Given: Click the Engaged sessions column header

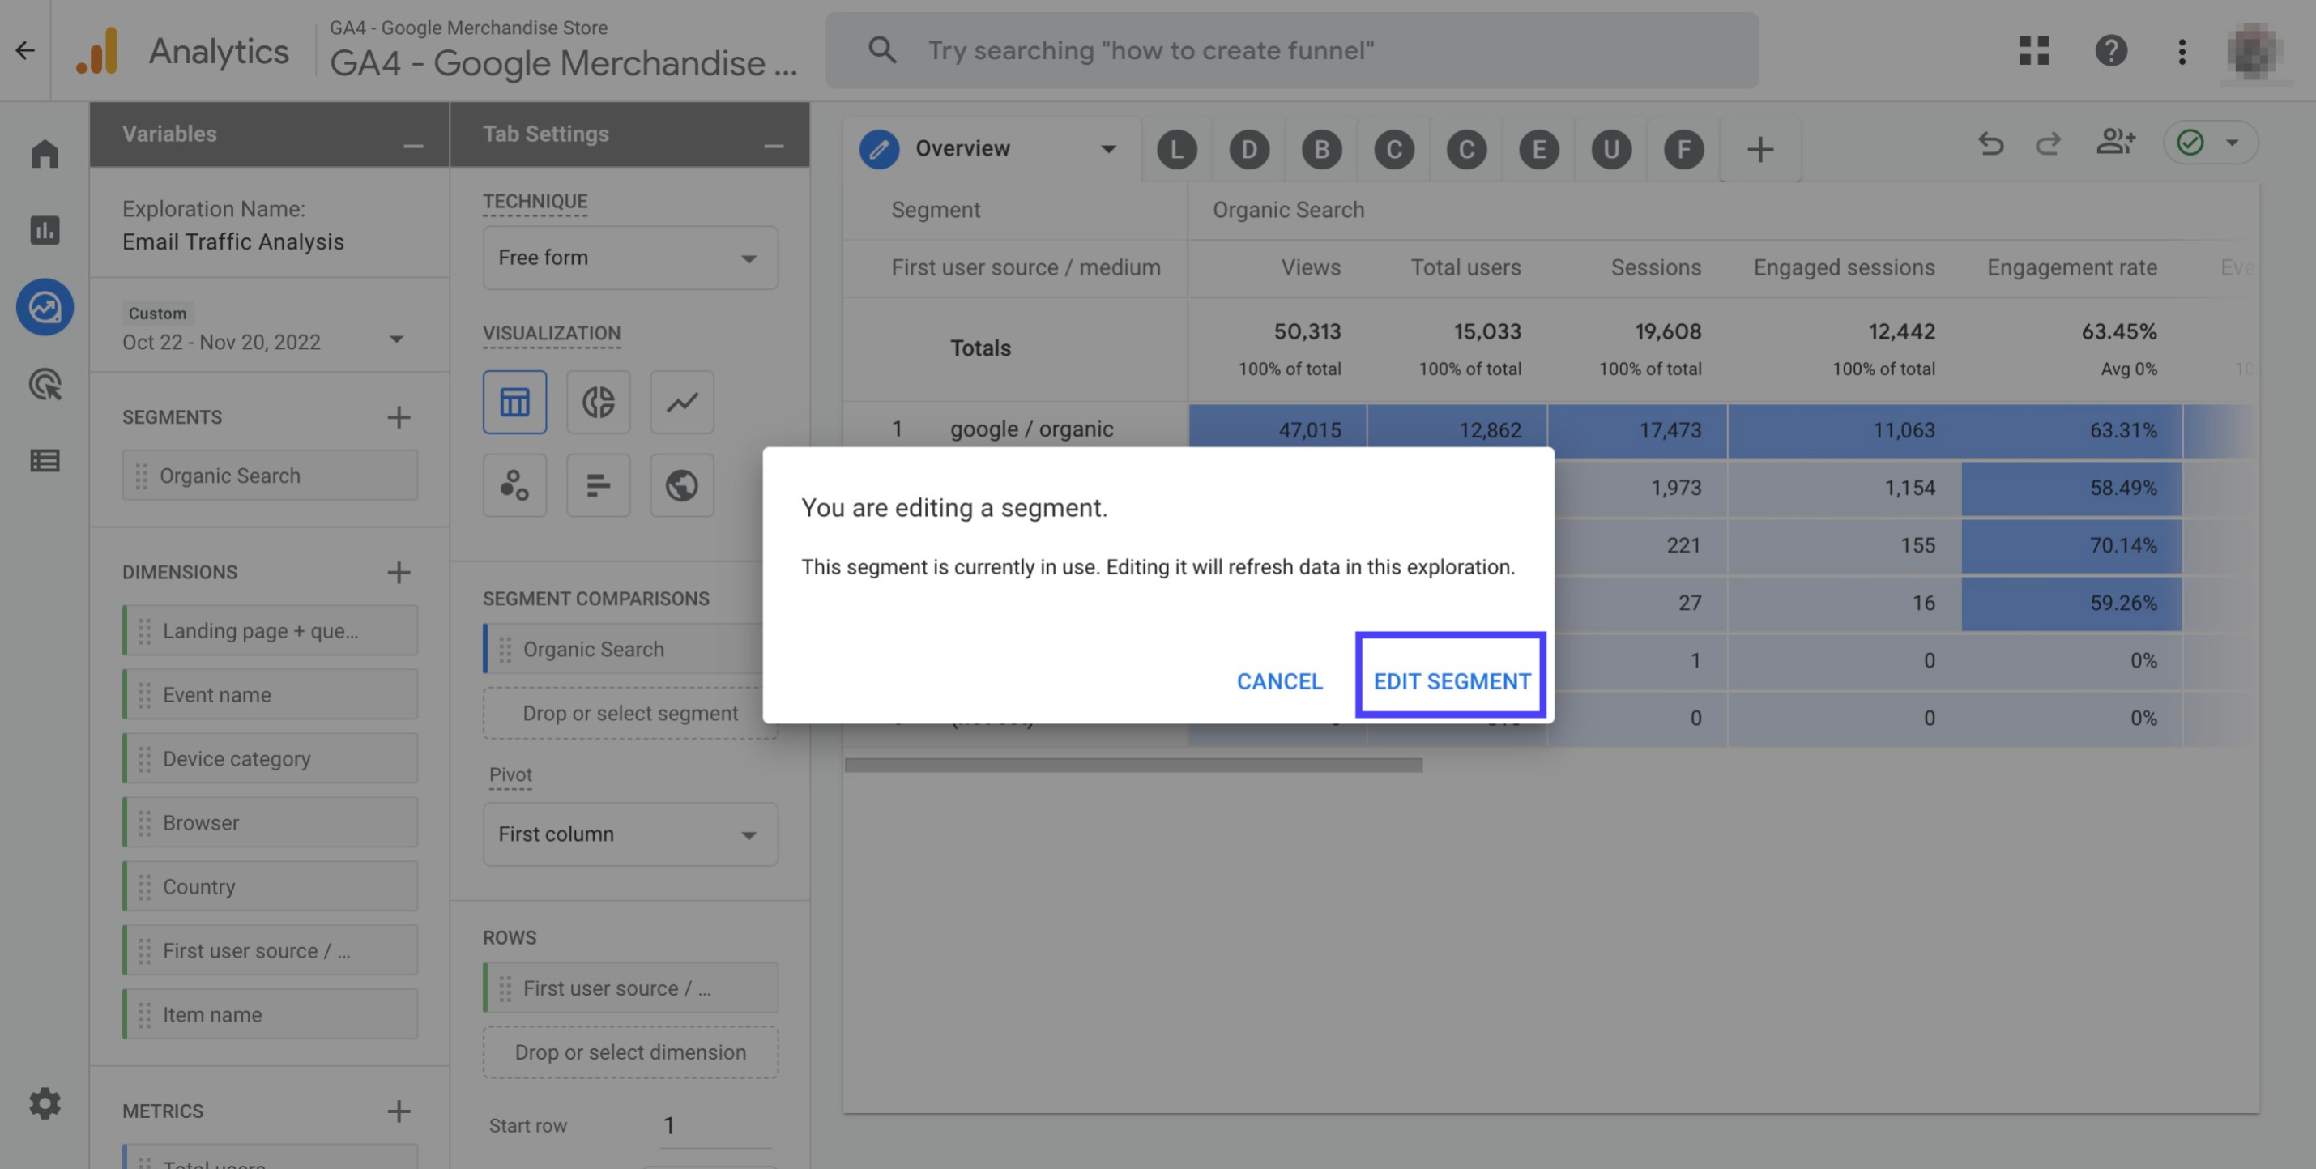Looking at the screenshot, I should 1844,268.
